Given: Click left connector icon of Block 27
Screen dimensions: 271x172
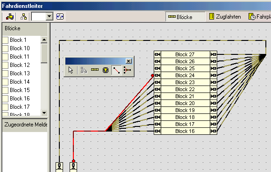Looking at the screenshot, I should 157,54.
